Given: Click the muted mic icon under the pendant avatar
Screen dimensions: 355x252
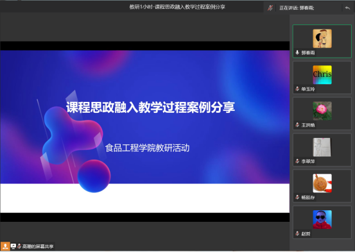Looking at the screenshot, I should click(297, 197).
